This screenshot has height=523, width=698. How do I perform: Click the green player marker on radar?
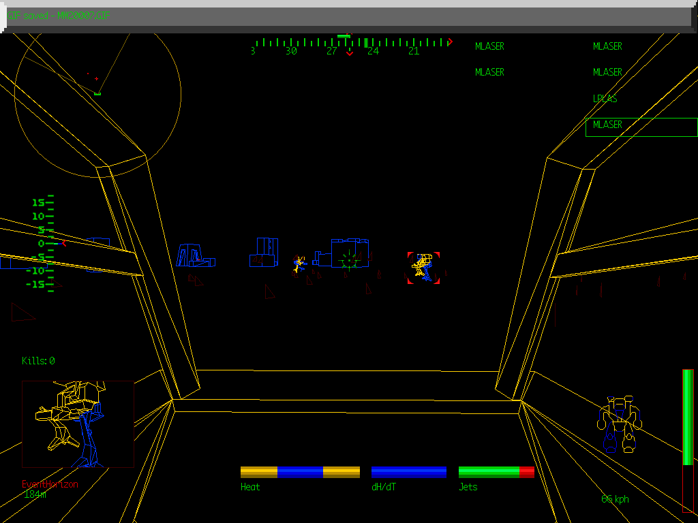click(x=97, y=93)
